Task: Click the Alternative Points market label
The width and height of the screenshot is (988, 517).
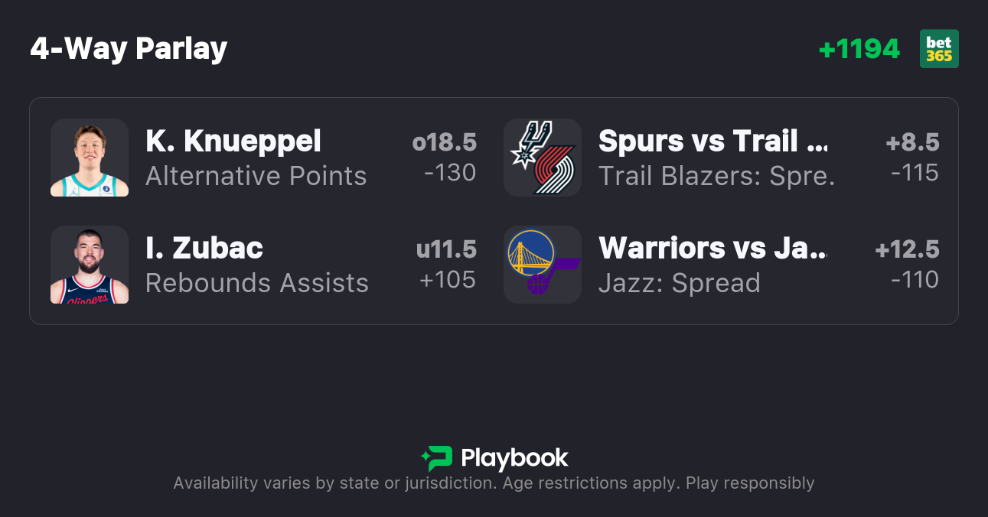Action: [x=256, y=176]
